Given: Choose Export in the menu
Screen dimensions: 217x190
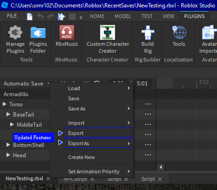Looking at the screenshot, I should tap(97, 133).
